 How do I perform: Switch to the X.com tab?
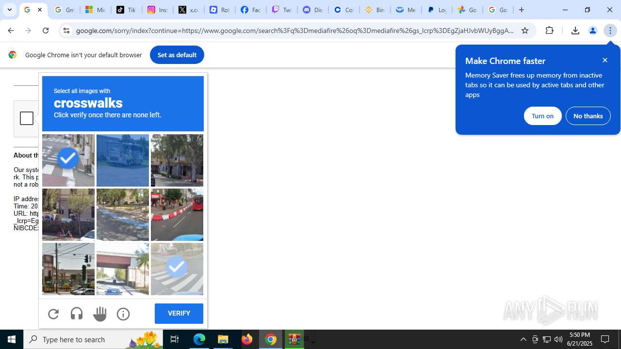pyautogui.click(x=188, y=10)
